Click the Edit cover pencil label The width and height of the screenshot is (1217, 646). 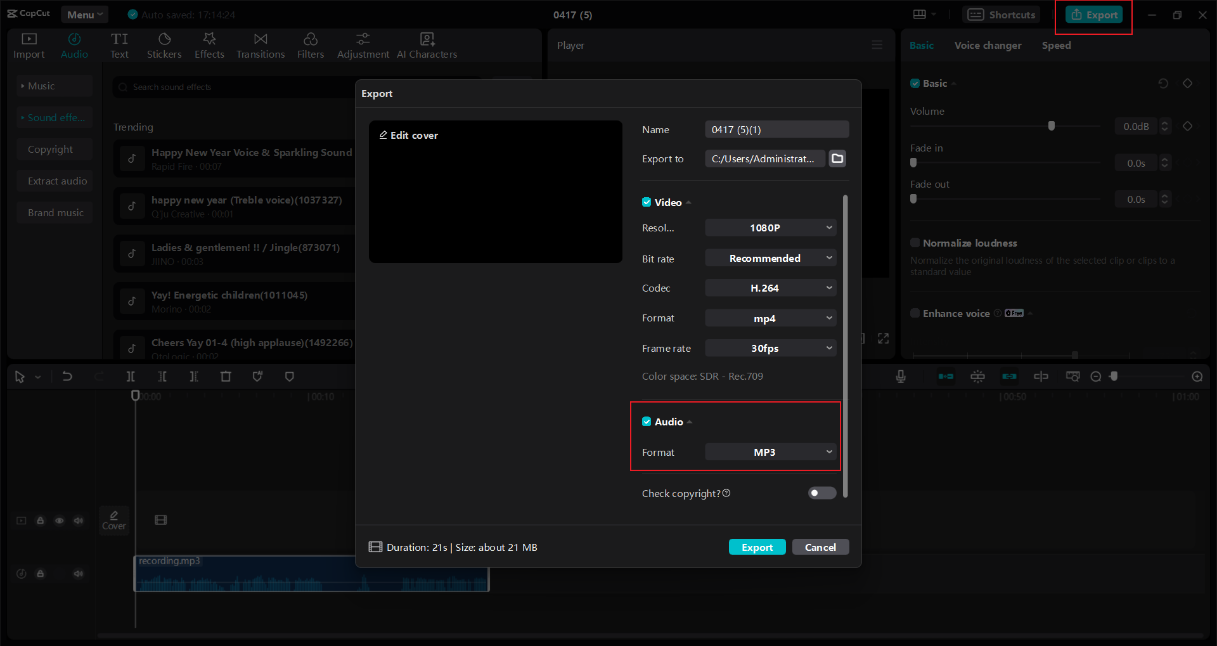click(x=409, y=135)
